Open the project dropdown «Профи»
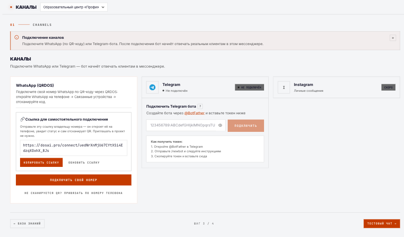This screenshot has height=237, width=404. (x=74, y=7)
